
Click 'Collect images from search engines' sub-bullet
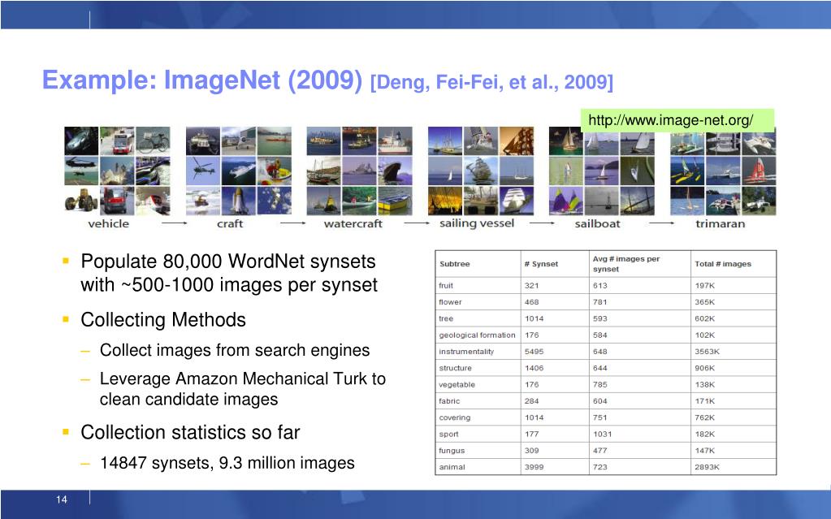[235, 350]
